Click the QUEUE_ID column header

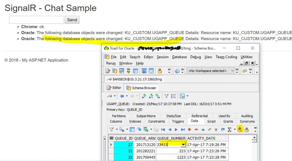[x=124, y=138]
